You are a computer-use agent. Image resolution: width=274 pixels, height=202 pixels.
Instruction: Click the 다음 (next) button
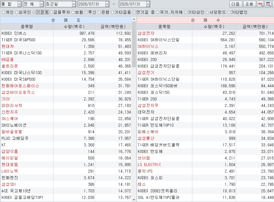tap(236, 4)
